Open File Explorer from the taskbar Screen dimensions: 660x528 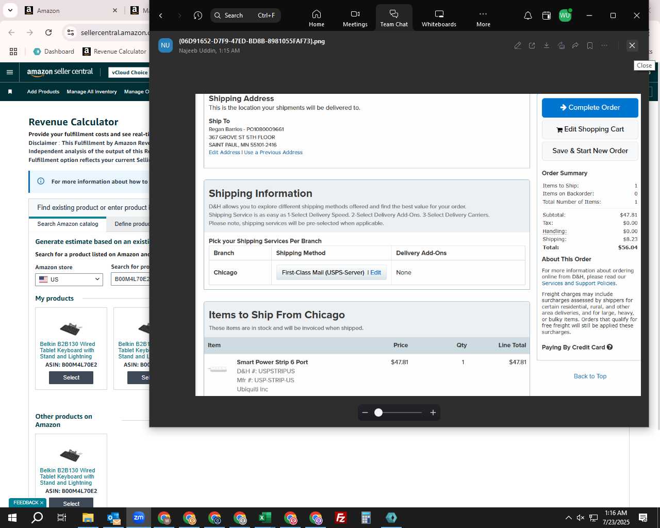[x=88, y=518]
